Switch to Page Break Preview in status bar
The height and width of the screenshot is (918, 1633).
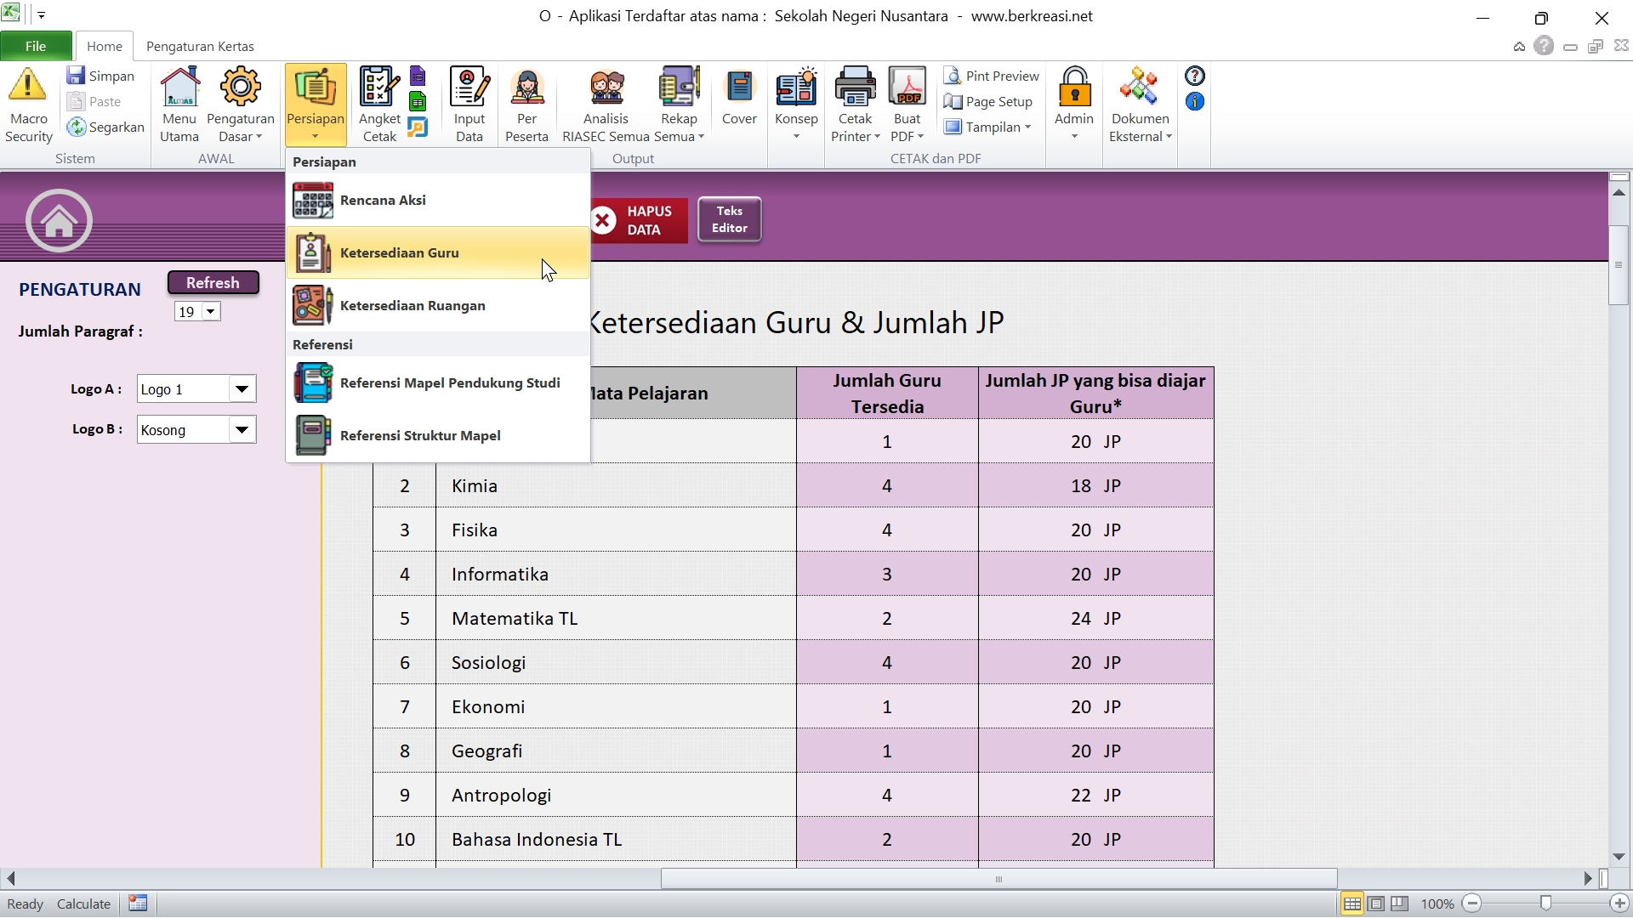[1399, 904]
